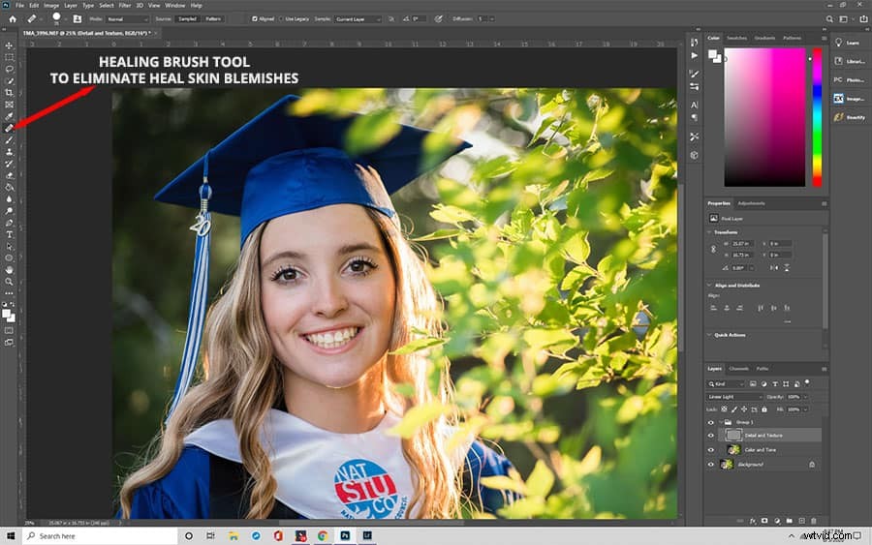Select the Hand tool
The height and width of the screenshot is (545, 872).
tap(9, 270)
